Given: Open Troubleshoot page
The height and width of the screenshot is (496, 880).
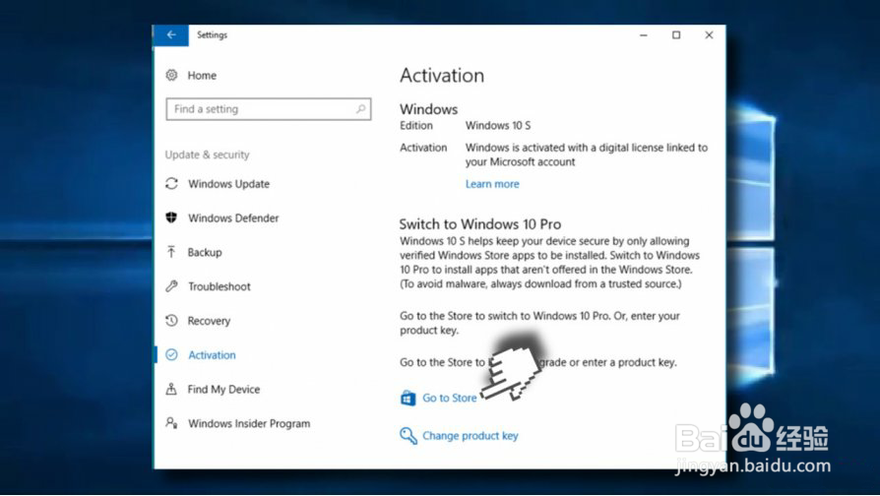Looking at the screenshot, I should pos(220,286).
